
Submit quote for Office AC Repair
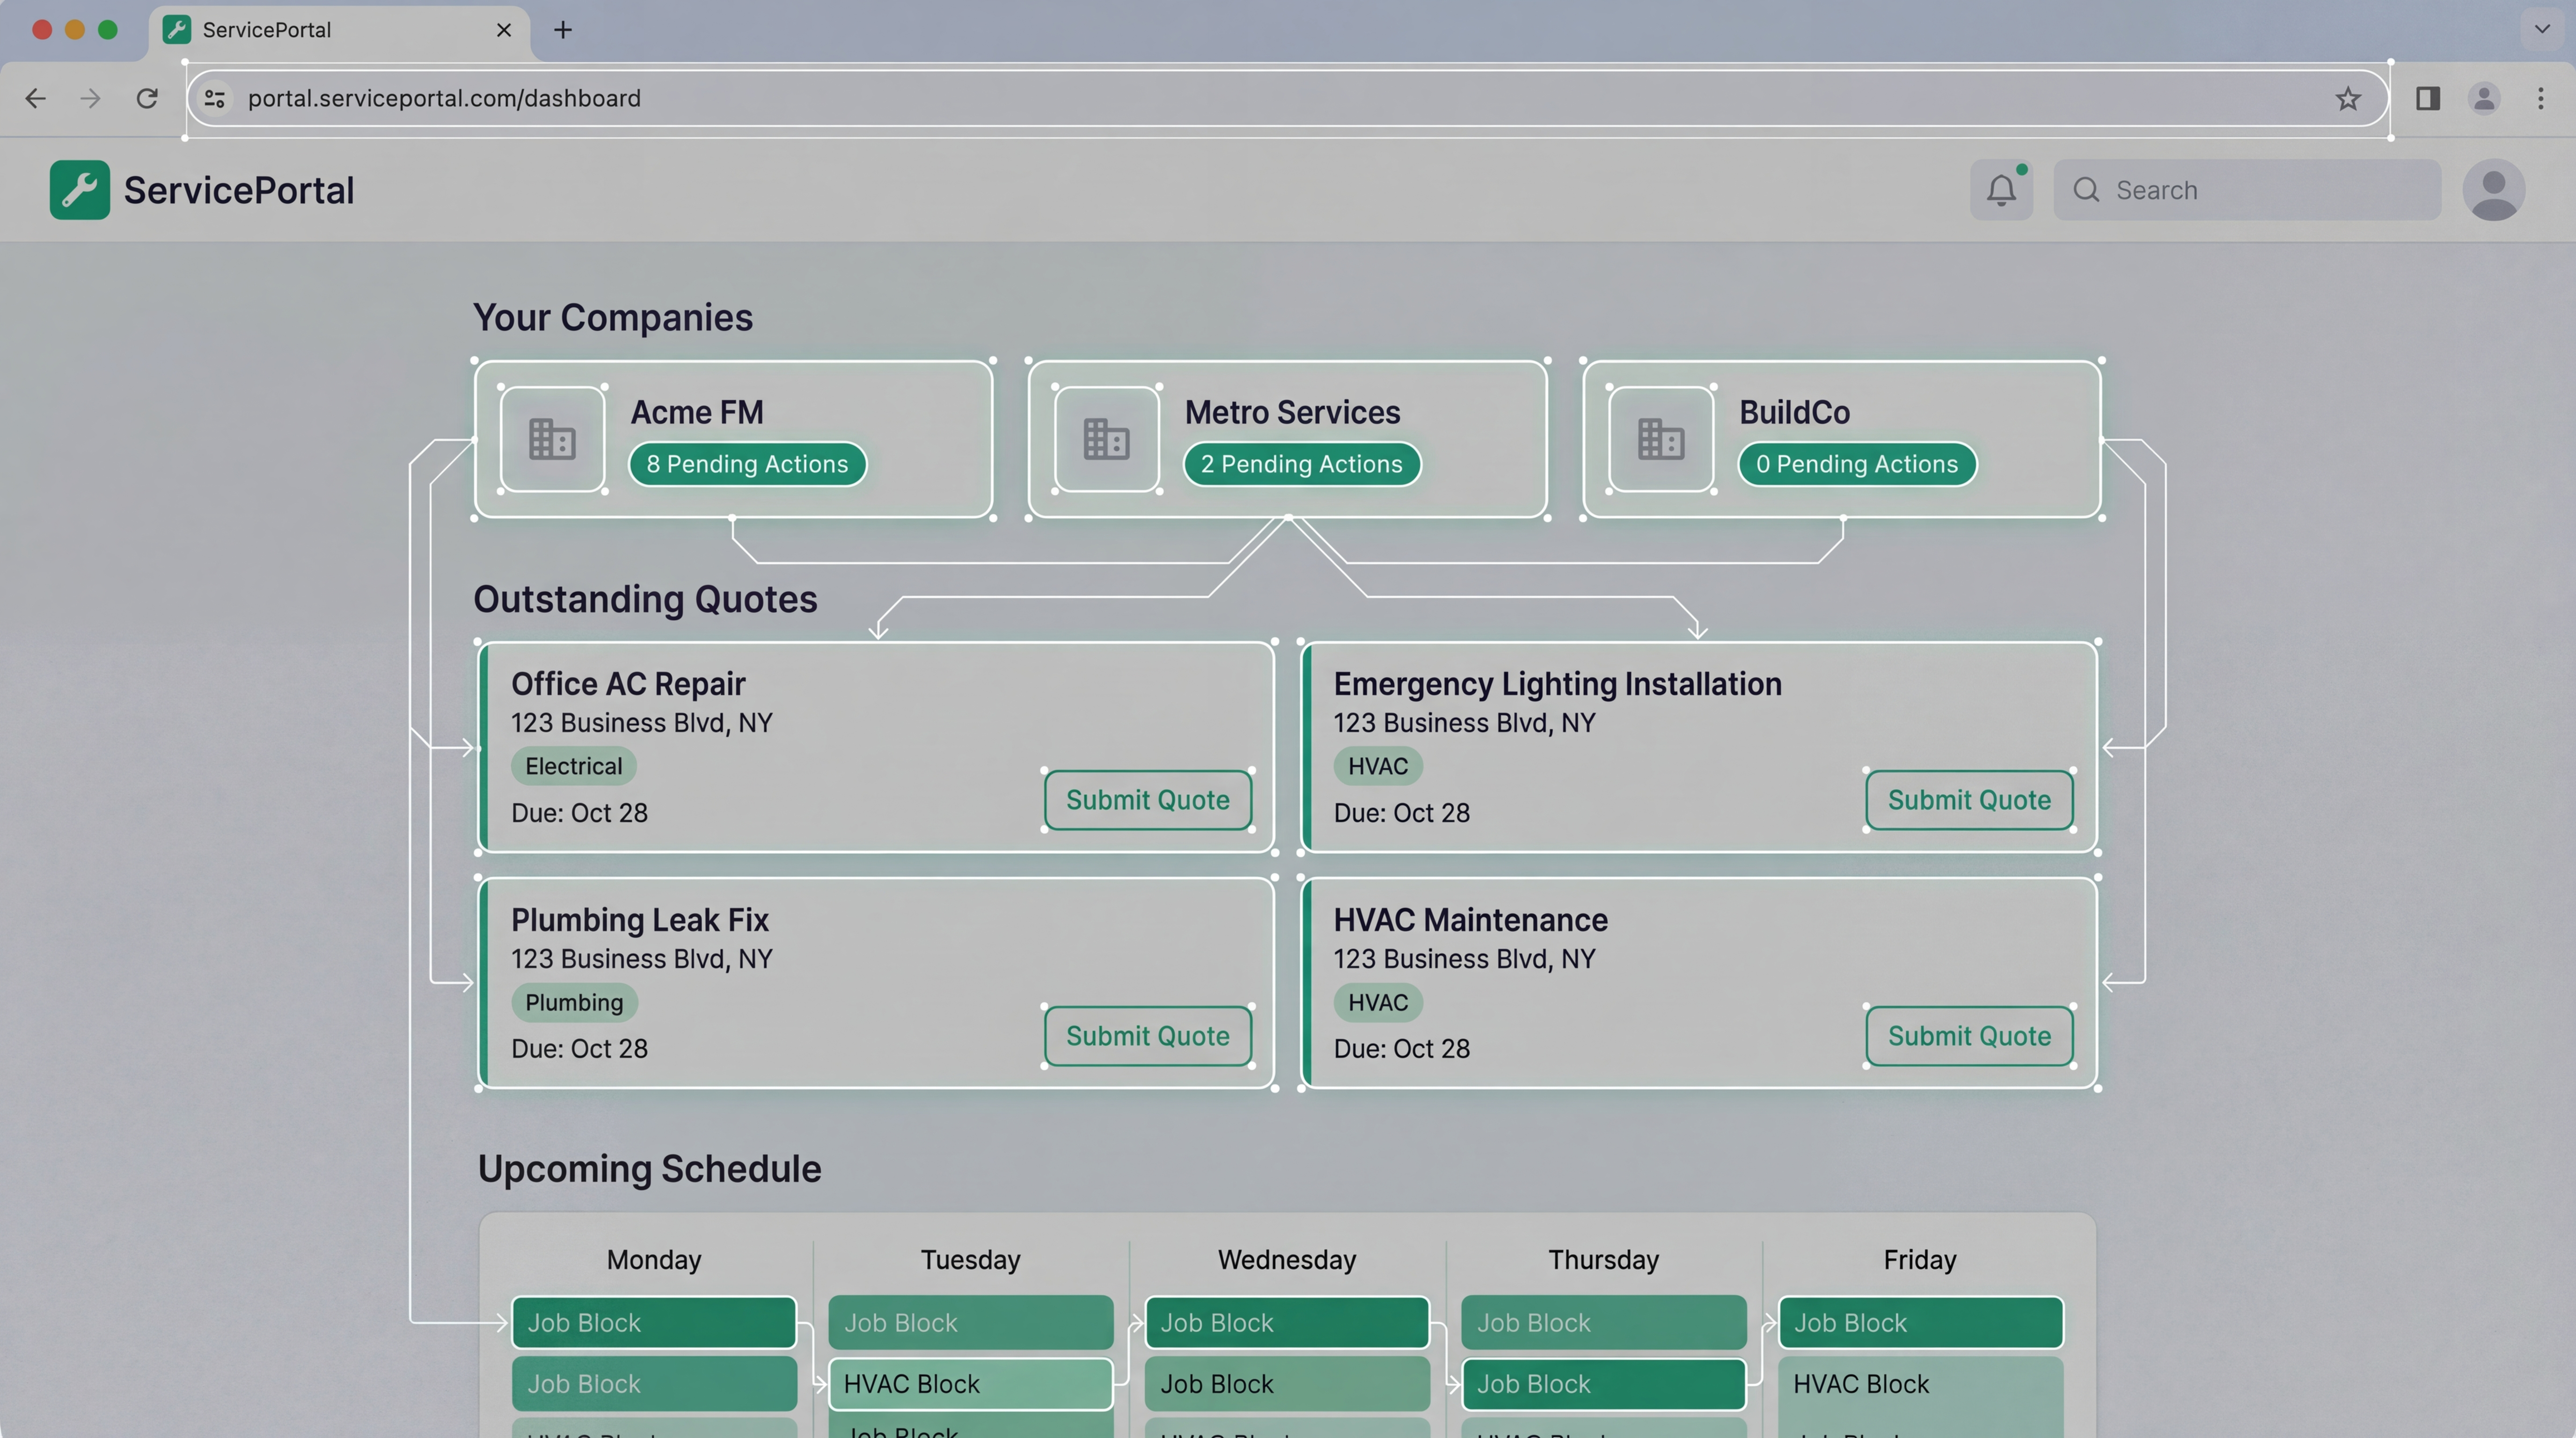pyautogui.click(x=1147, y=800)
